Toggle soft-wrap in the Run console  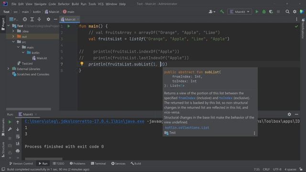18,136
